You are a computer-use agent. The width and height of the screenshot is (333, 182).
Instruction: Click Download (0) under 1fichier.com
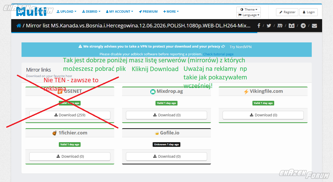pos(70,156)
